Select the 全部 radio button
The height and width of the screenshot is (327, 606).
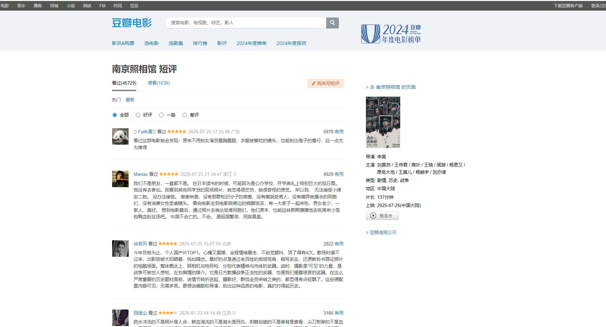115,115
